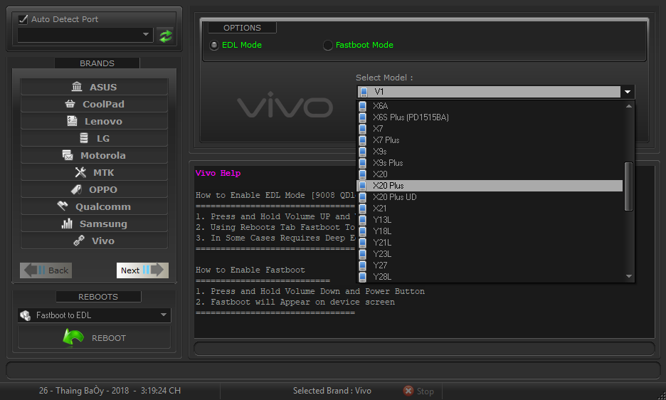Viewport: 666px width, 400px height.
Task: Select the highlighted X20 Plus model
Action: [x=490, y=186]
